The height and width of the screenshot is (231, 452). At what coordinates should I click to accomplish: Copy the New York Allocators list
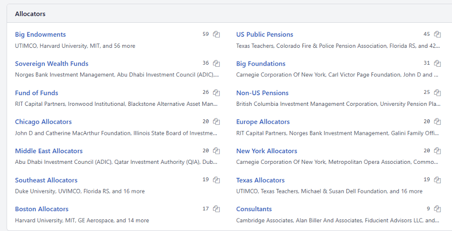[438, 151]
